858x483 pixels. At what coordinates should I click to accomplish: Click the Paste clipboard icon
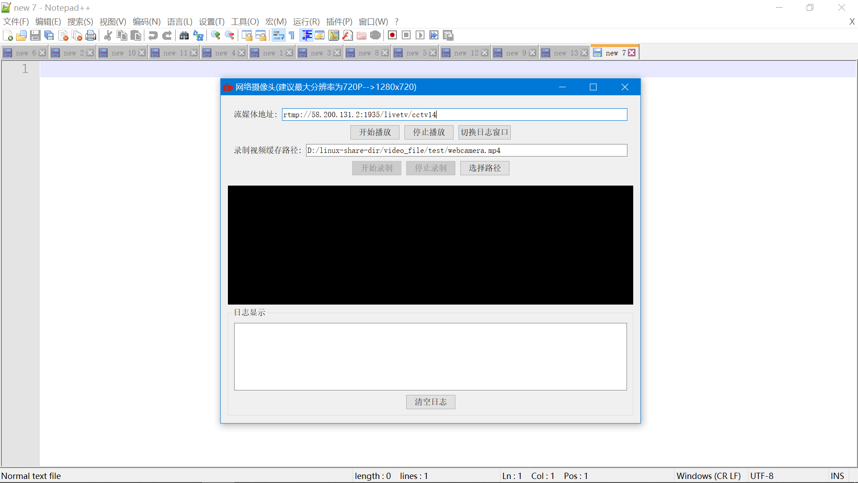(x=136, y=35)
